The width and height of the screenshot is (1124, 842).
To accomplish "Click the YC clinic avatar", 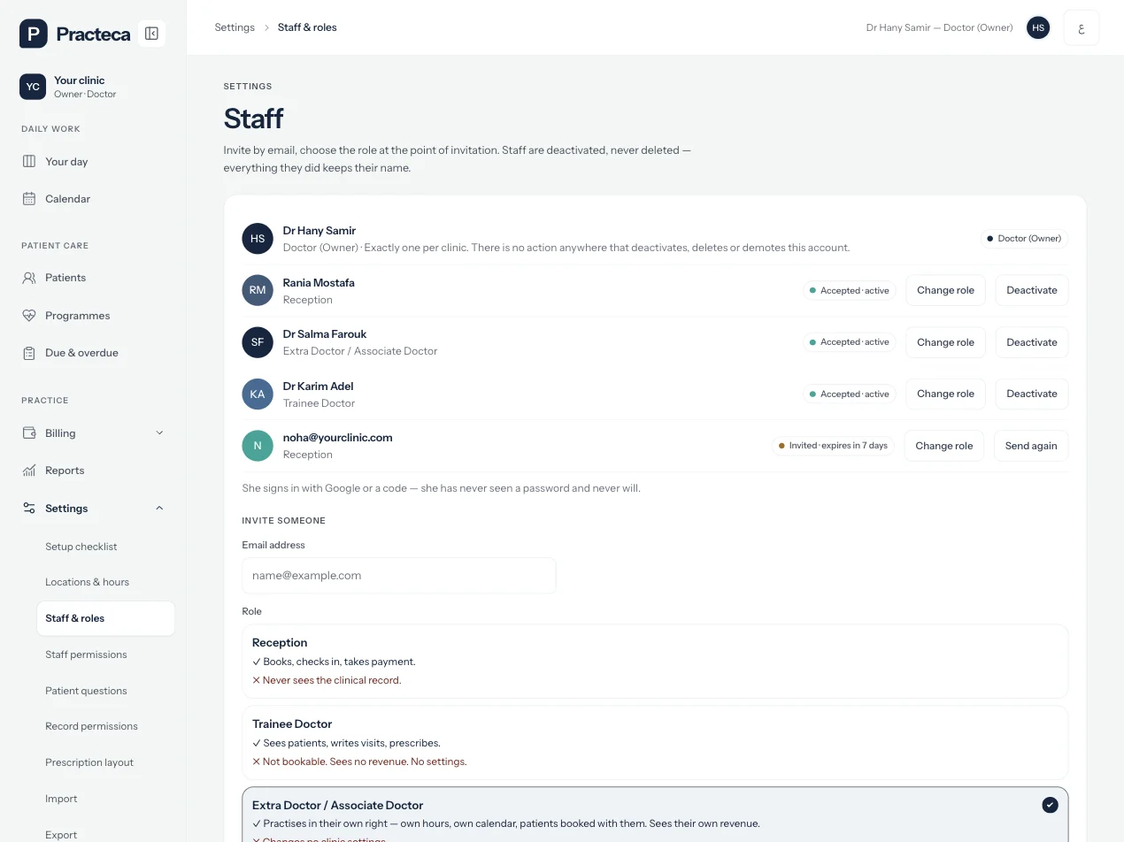I will [33, 87].
